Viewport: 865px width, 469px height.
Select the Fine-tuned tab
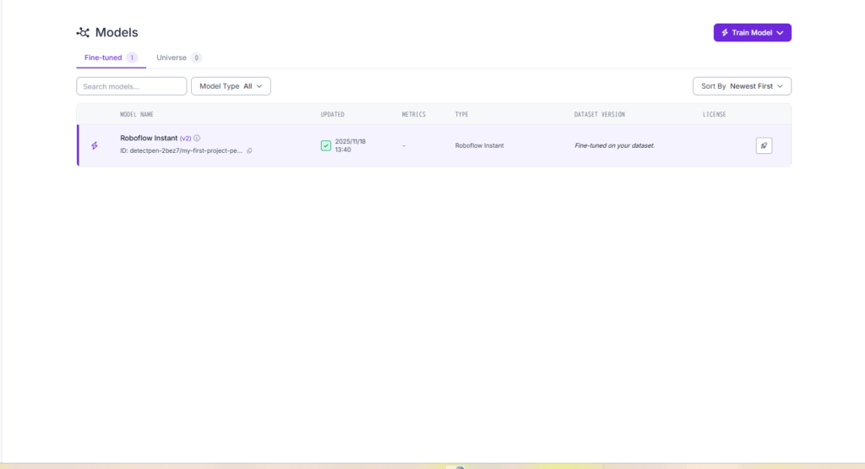point(103,57)
